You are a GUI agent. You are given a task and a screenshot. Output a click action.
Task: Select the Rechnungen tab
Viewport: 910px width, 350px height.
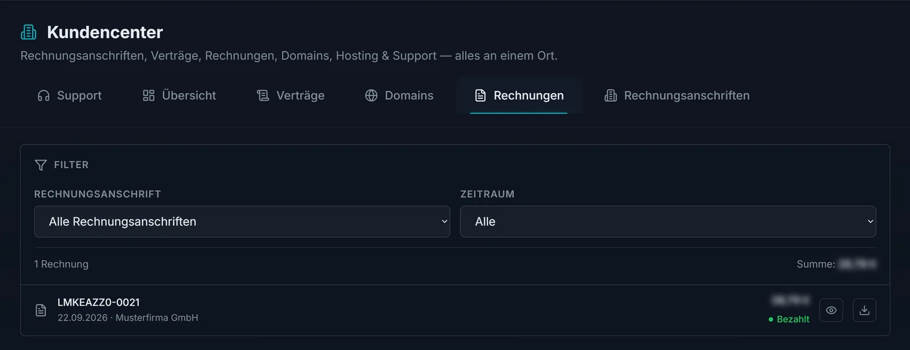point(519,96)
